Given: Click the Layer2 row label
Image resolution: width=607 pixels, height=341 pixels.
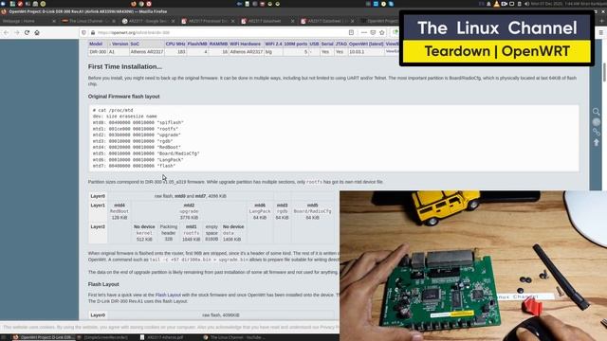Looking at the screenshot, I should [98, 227].
